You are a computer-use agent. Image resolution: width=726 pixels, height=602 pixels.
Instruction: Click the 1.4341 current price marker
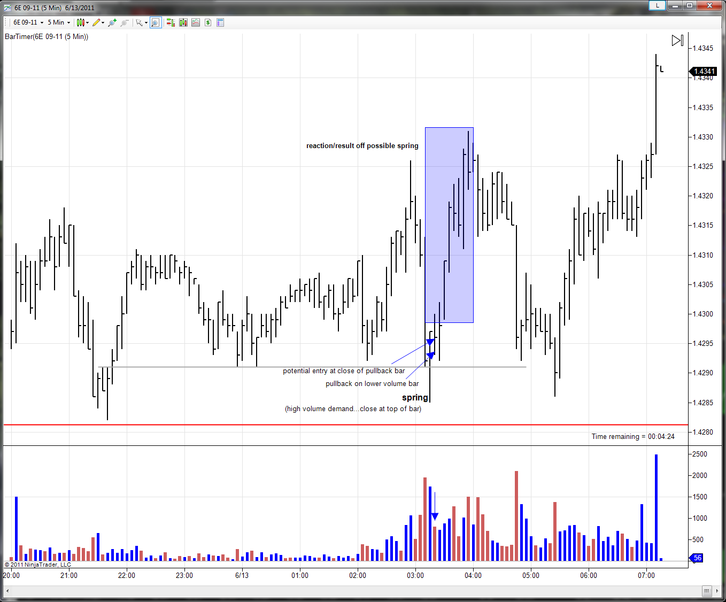point(703,71)
